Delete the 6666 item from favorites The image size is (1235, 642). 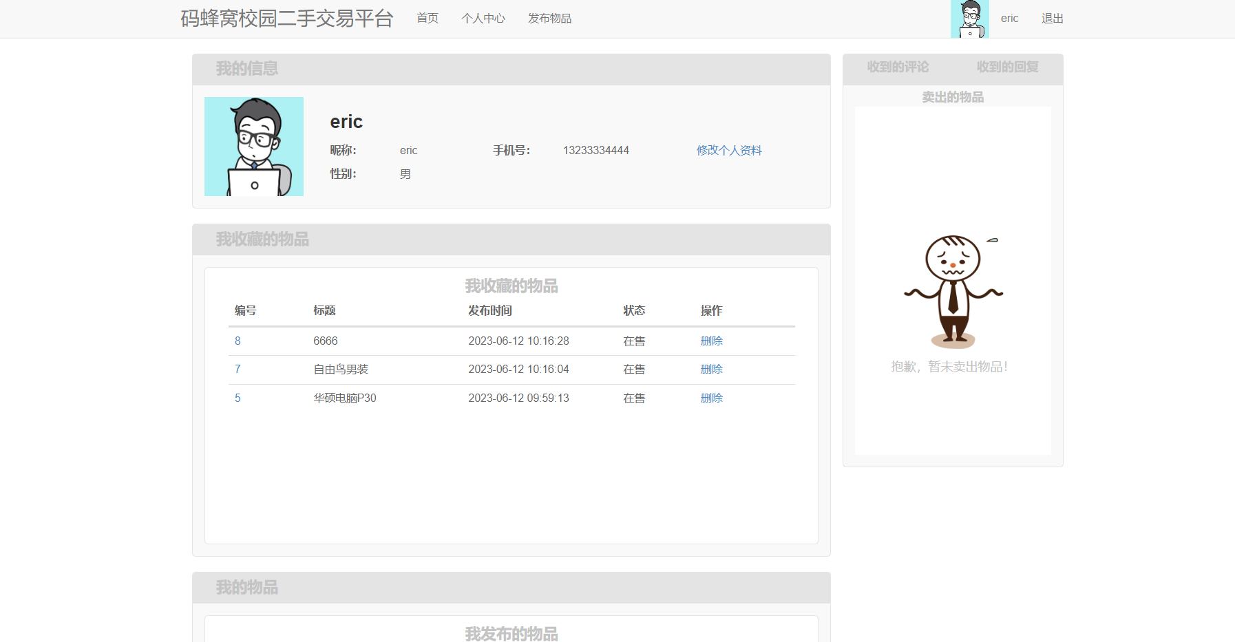pos(711,341)
